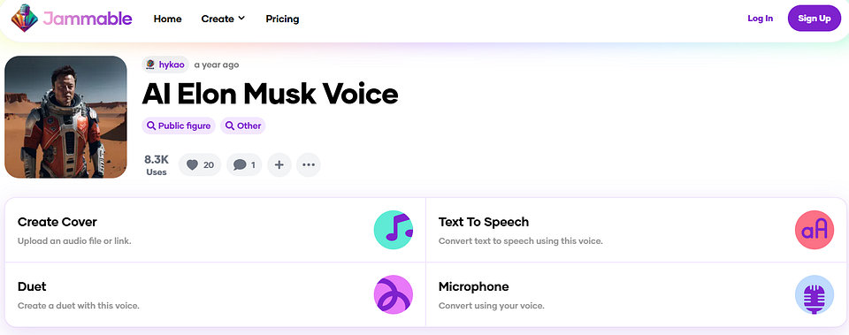849x335 pixels.
Task: Filter by the Other tag
Action: [x=242, y=126]
